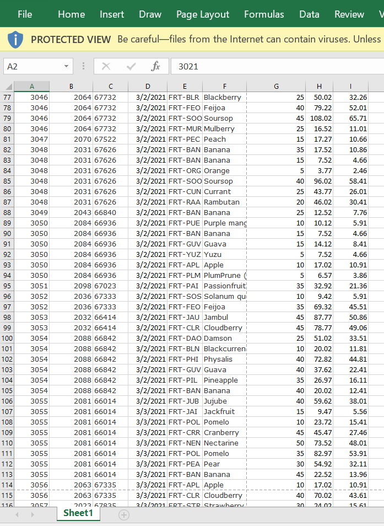Click the Physalis cell in row 102
The image size is (384, 526).
point(224,359)
